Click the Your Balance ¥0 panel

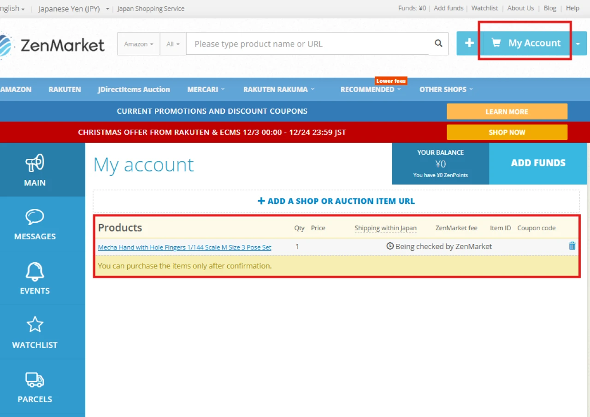click(440, 163)
